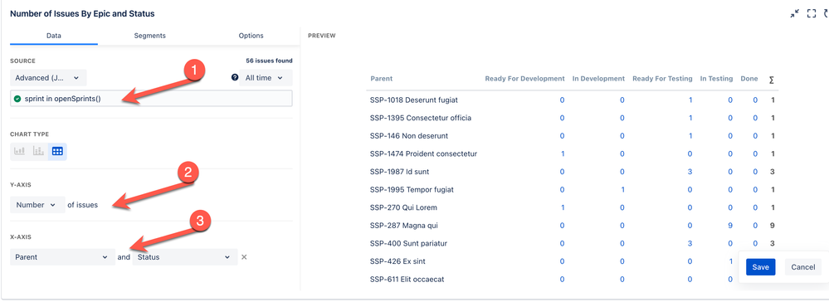829x302 pixels.
Task: Click the JQL query input field
Action: [151, 99]
